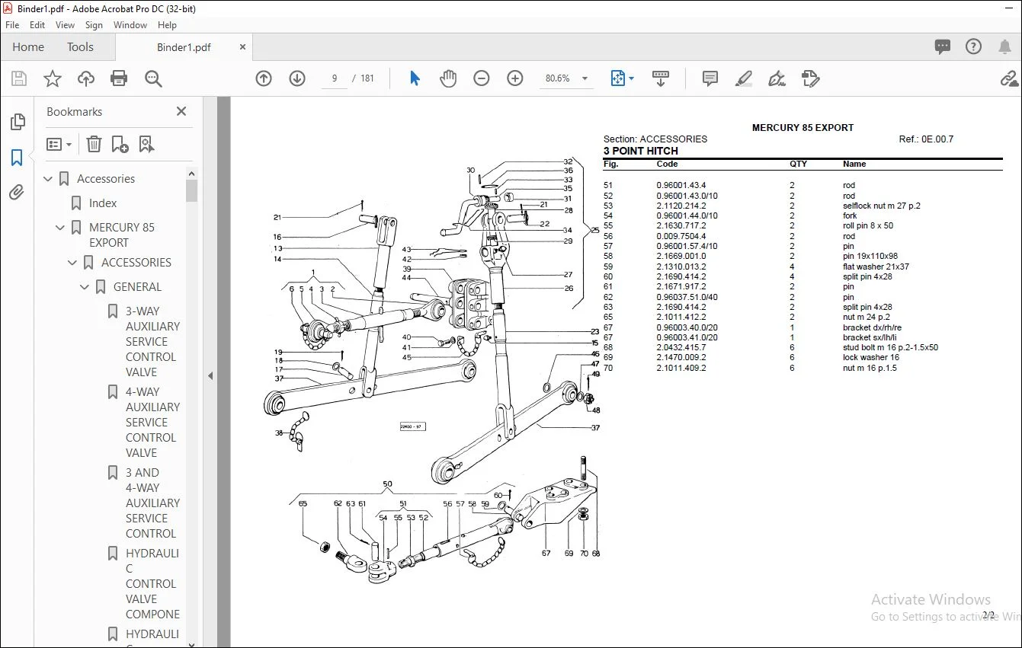Open the Help menu
The width and height of the screenshot is (1022, 648).
point(167,25)
